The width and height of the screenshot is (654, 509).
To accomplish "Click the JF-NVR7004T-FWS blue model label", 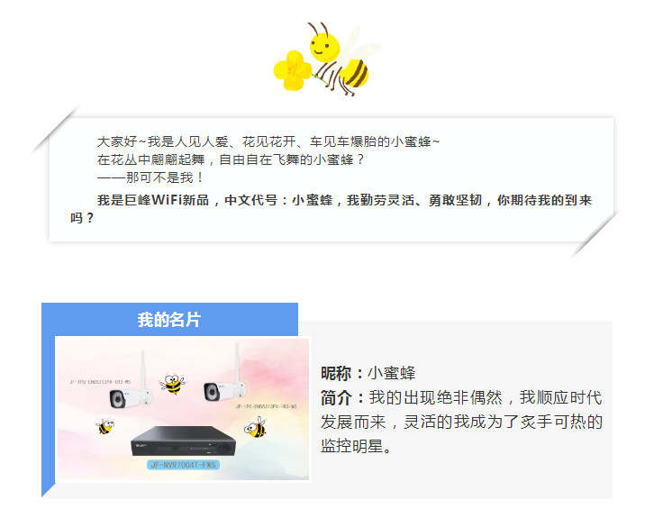I will pos(184,465).
